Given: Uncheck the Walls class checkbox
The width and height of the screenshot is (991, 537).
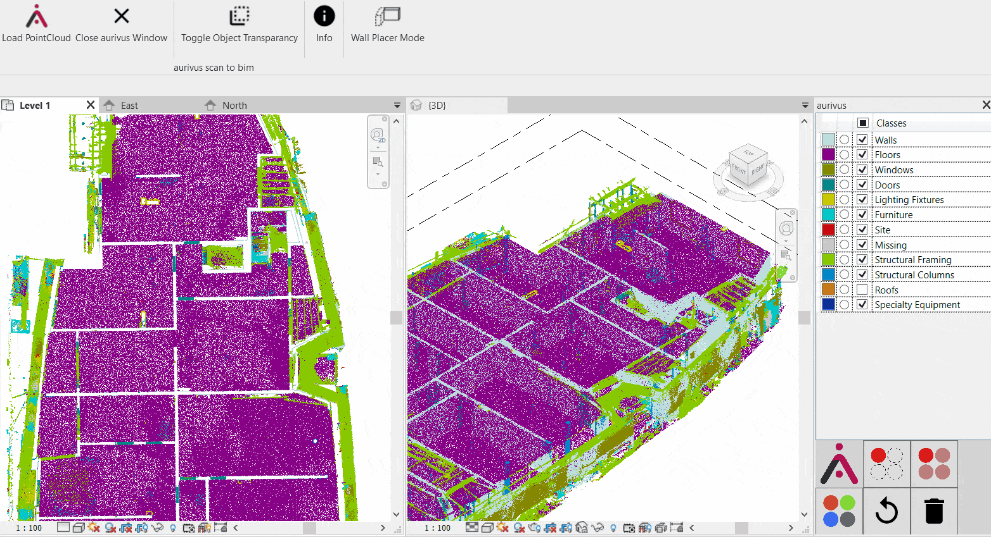Looking at the screenshot, I should [862, 140].
